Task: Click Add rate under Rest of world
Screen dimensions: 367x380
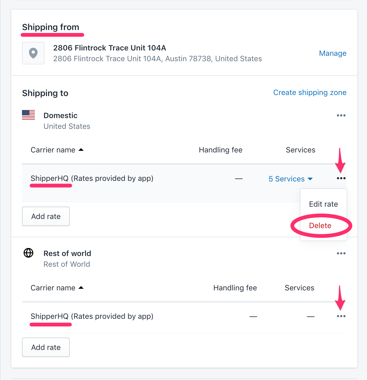Action: (46, 347)
